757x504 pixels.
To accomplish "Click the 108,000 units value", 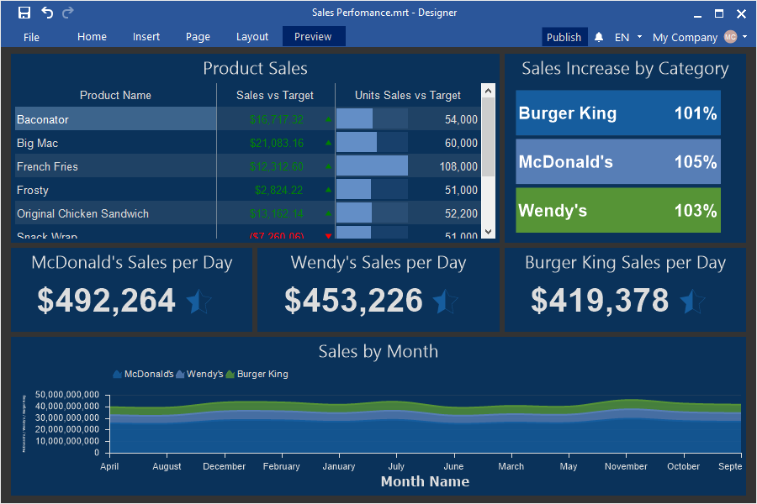I will [x=458, y=167].
